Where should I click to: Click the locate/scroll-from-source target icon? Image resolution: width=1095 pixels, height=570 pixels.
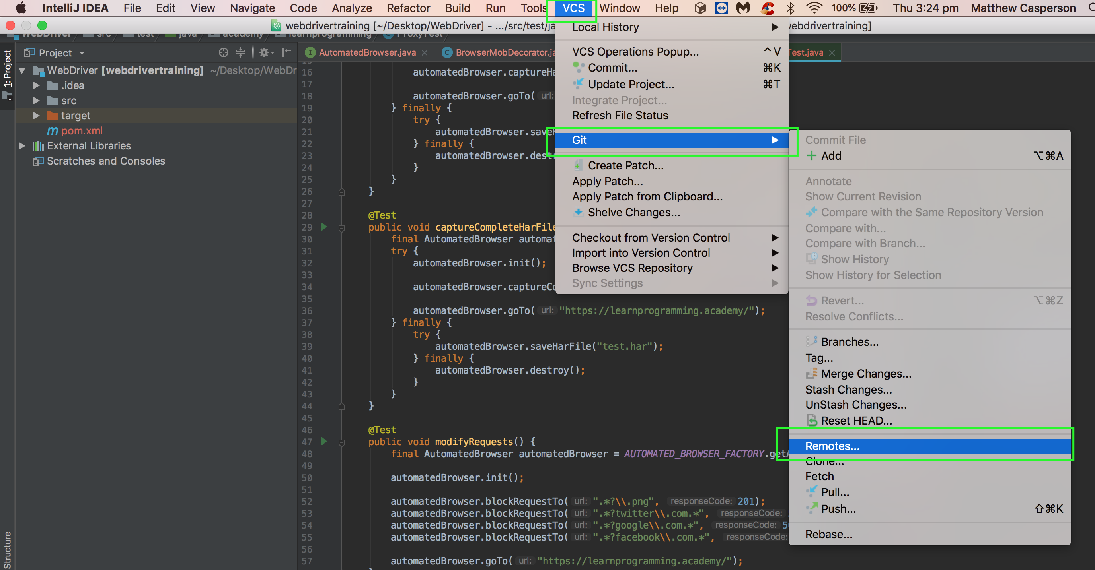pyautogui.click(x=223, y=53)
